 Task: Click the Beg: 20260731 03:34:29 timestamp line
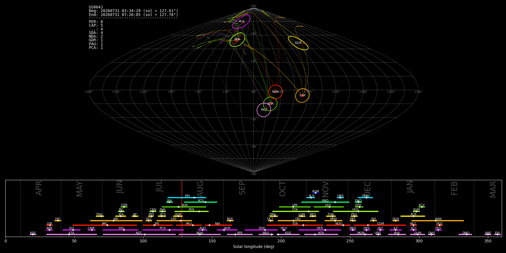(134, 11)
